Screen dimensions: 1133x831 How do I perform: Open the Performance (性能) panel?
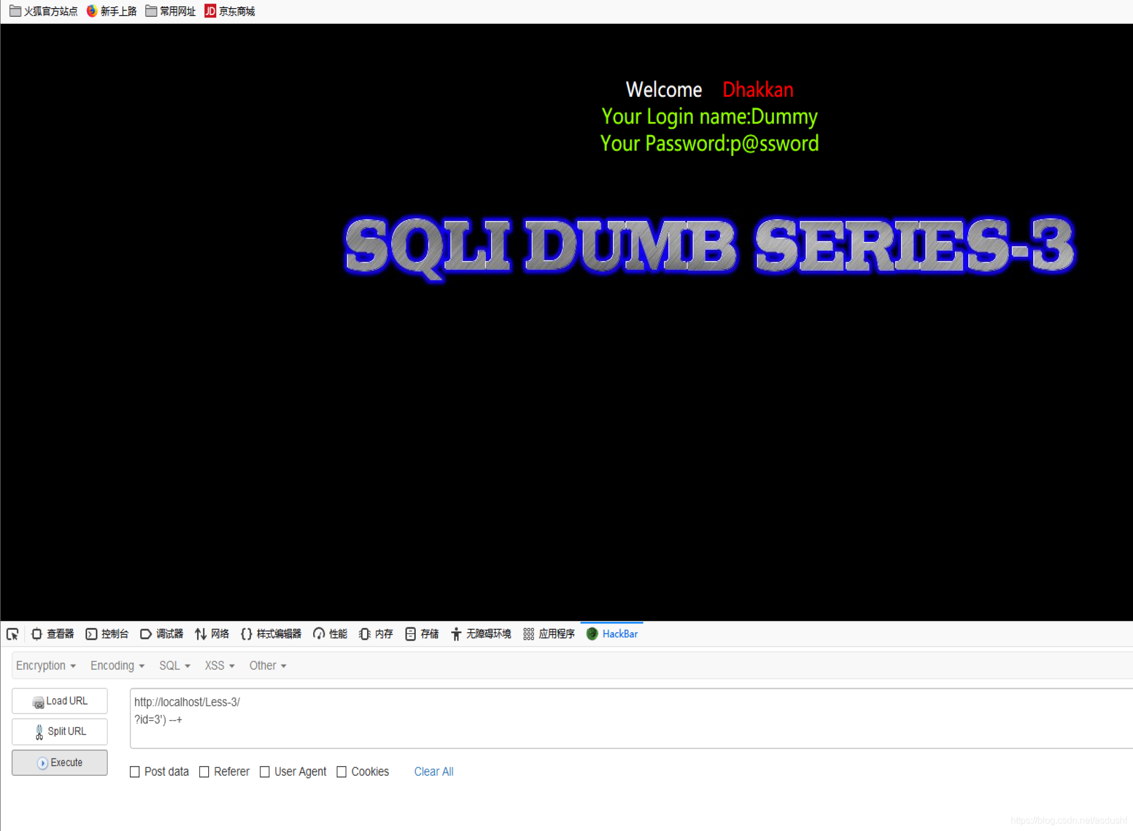coord(331,634)
